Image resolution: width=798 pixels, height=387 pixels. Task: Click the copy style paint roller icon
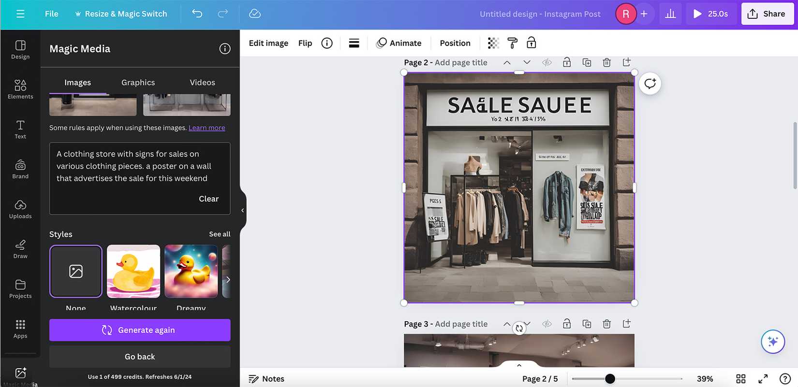click(512, 43)
